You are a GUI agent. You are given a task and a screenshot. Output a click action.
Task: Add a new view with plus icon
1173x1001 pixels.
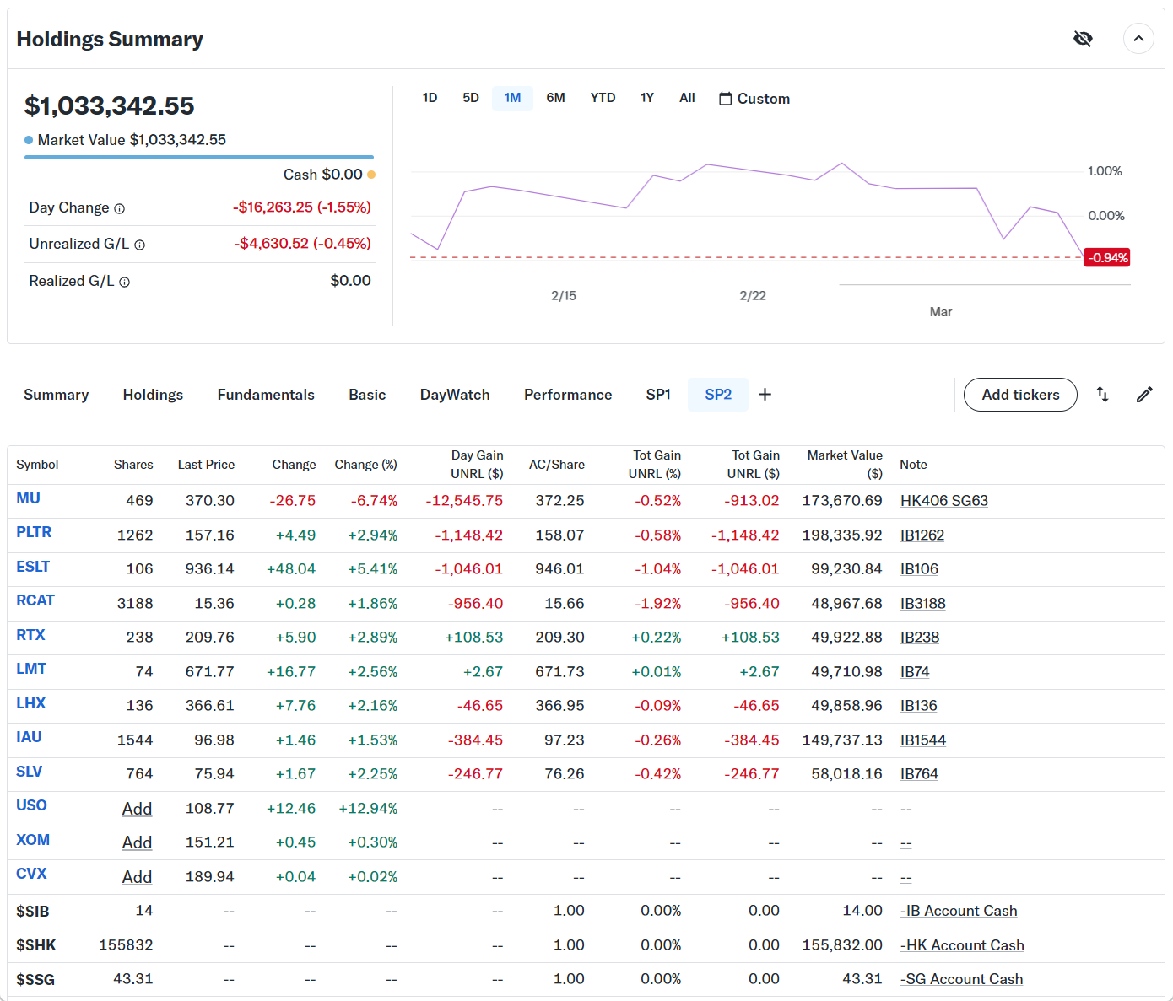coord(765,395)
